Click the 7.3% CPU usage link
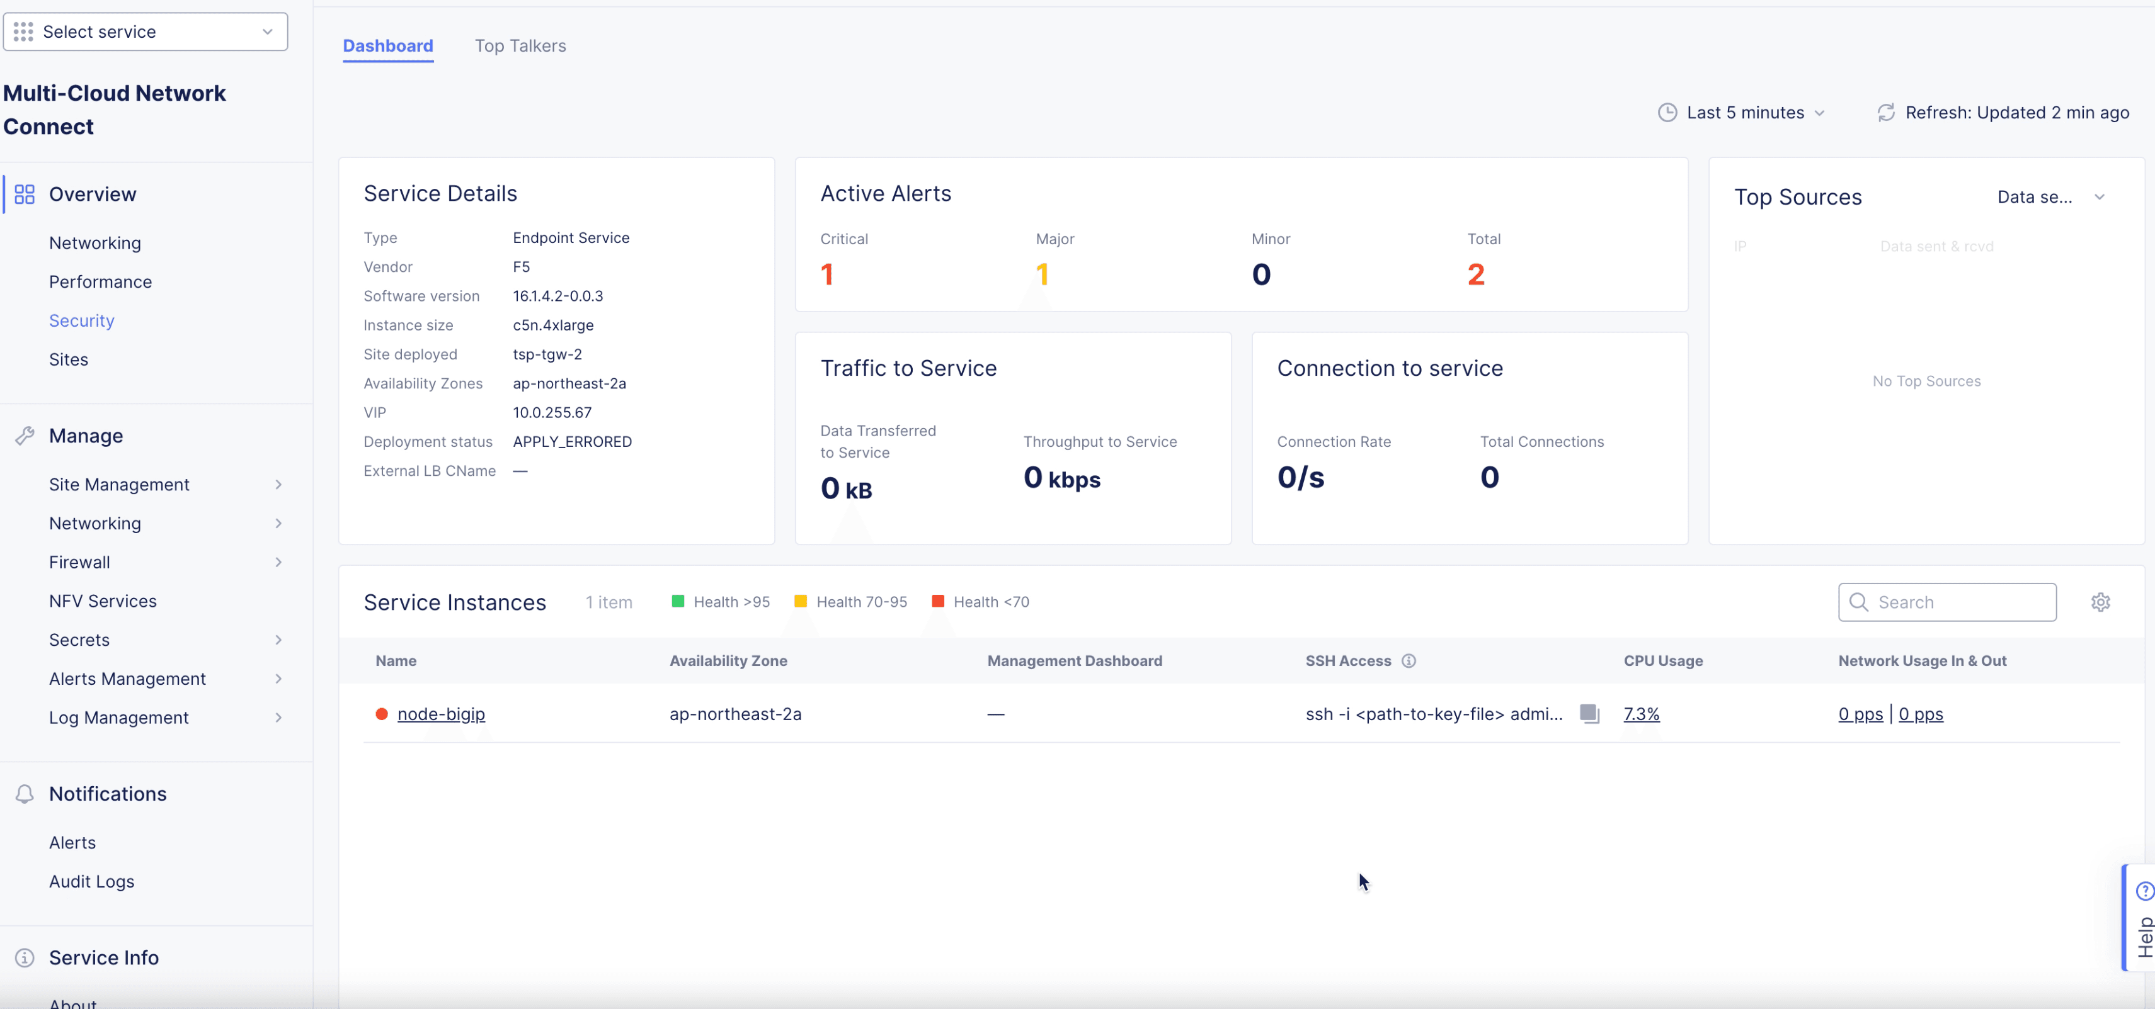The width and height of the screenshot is (2155, 1009). (x=1640, y=713)
